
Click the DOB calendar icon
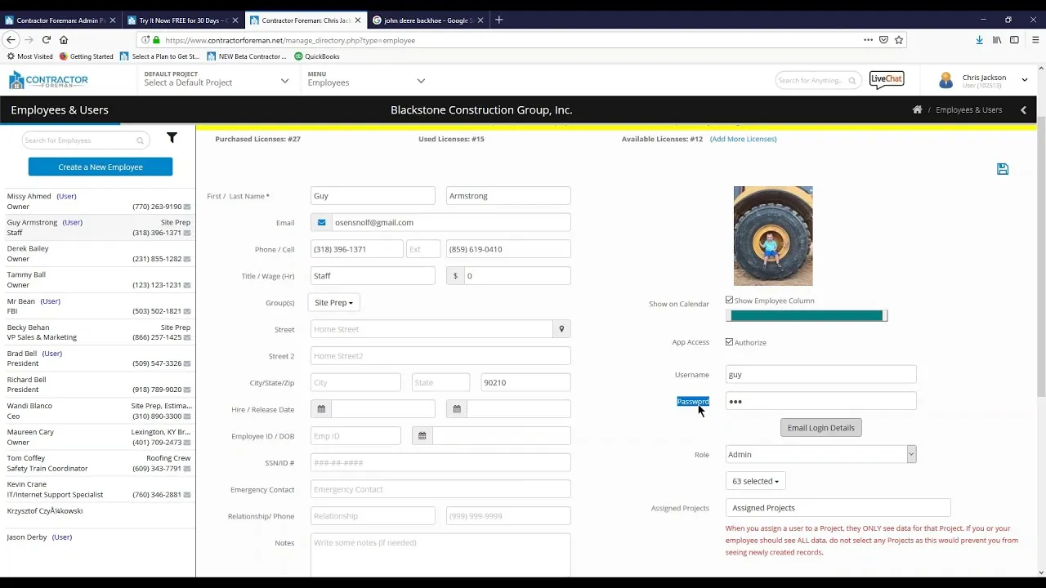tap(422, 436)
